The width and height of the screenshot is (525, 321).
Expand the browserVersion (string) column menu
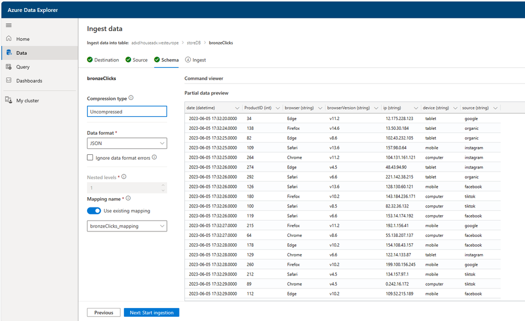tap(376, 108)
